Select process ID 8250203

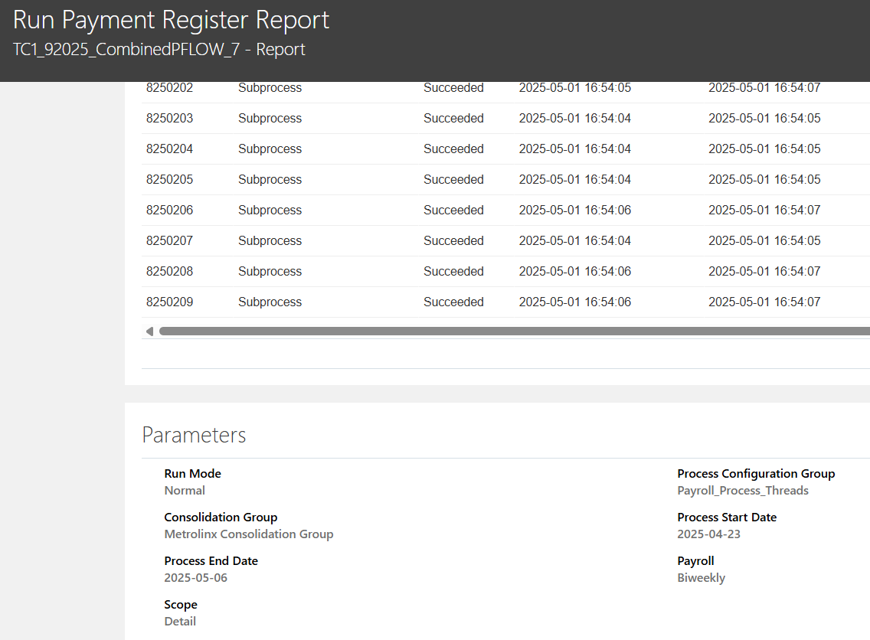[170, 118]
